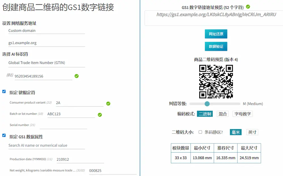Image resolution: width=283 pixels, height=176 pixels.
Task: Open the Custom domain dropdown
Action: [47, 31]
